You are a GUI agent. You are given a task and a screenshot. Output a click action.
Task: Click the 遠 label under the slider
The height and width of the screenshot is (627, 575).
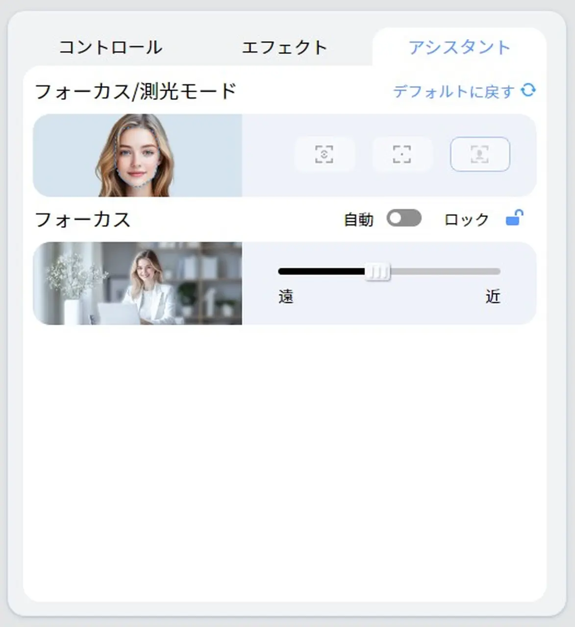[x=286, y=296]
